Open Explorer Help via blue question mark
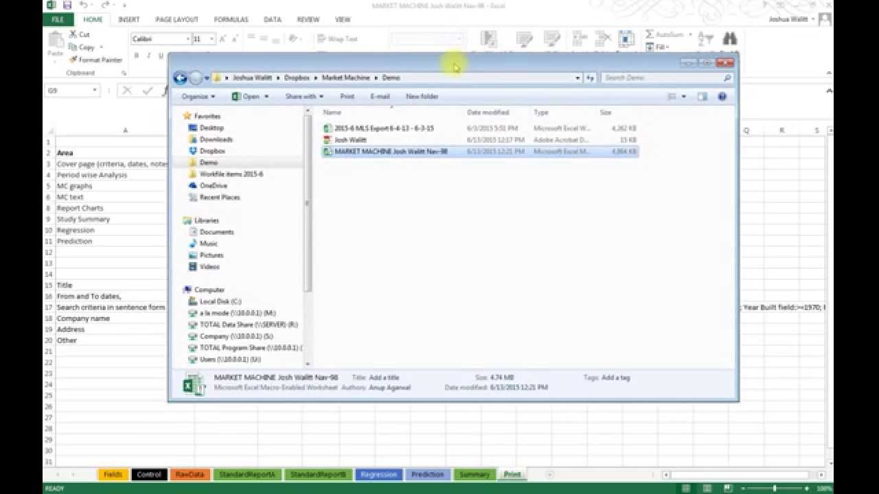This screenshot has width=879, height=494. point(722,97)
